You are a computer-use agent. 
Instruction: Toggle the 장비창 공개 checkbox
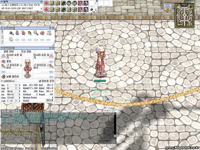pyautogui.click(x=40, y=81)
